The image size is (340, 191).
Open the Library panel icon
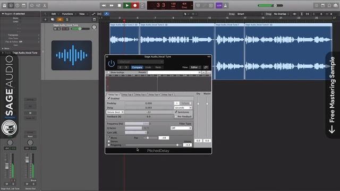(4, 5)
